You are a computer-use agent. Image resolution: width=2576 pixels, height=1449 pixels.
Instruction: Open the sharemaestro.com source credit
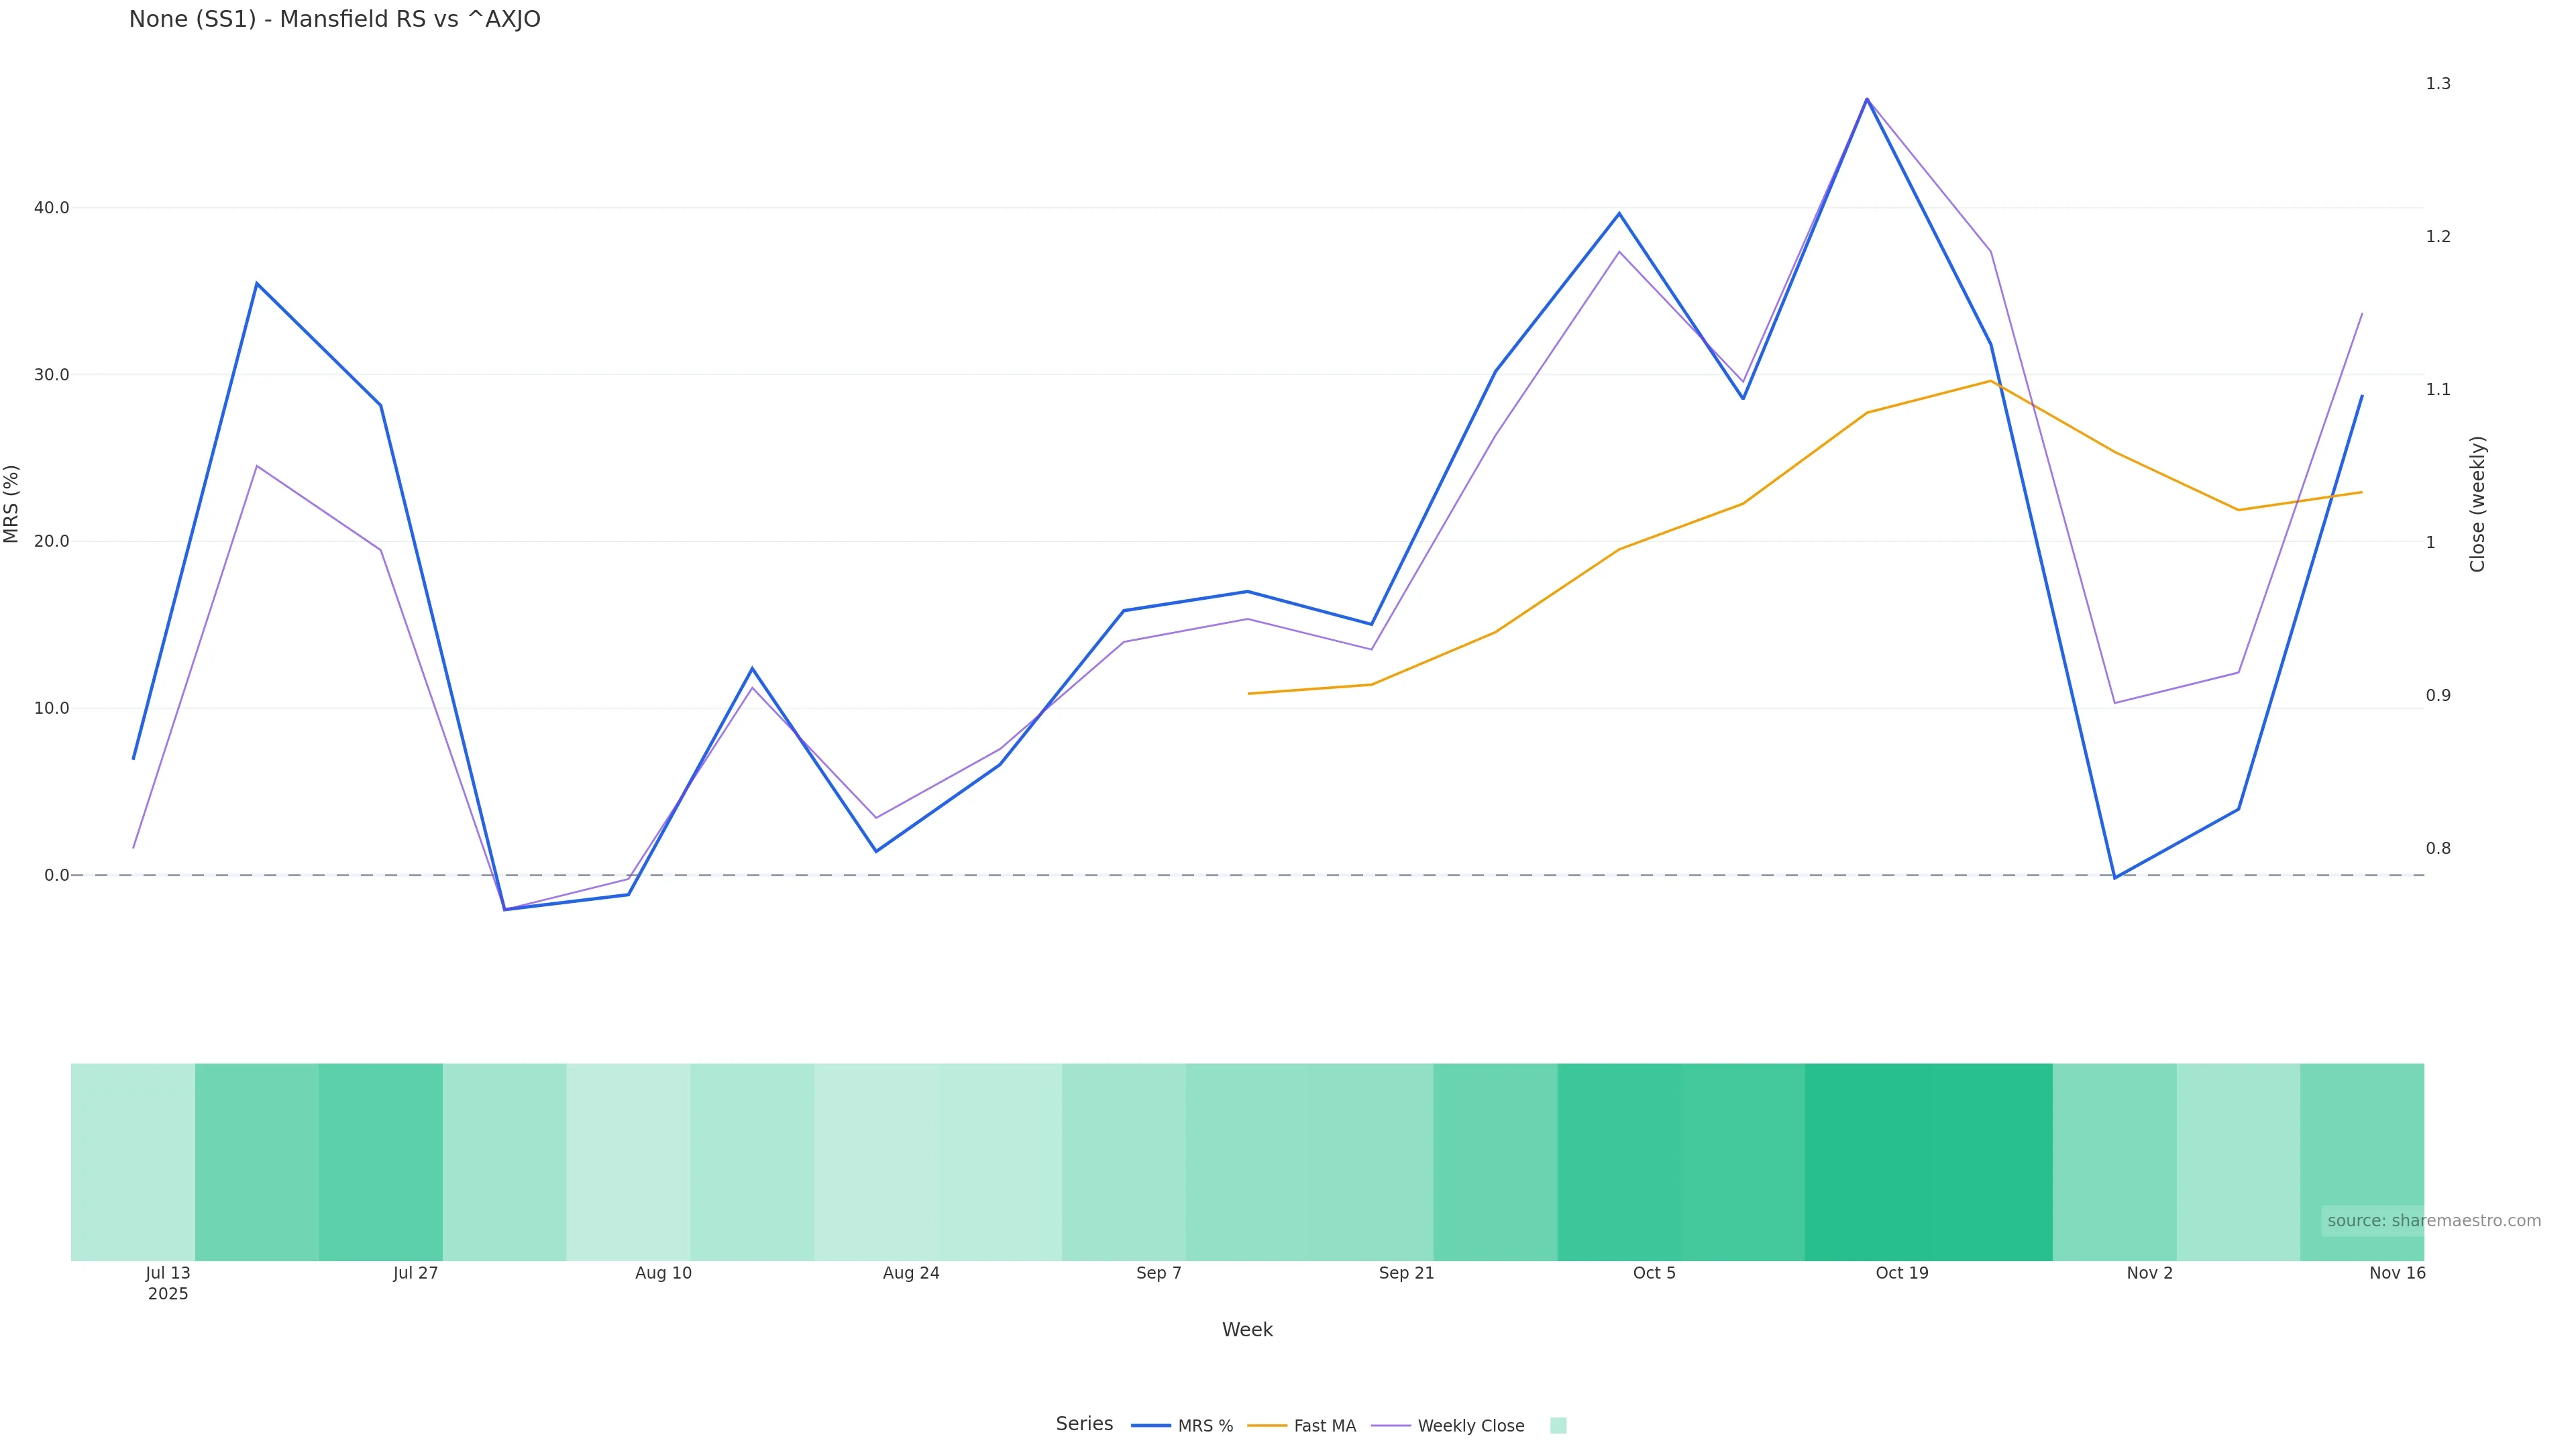(2433, 1221)
